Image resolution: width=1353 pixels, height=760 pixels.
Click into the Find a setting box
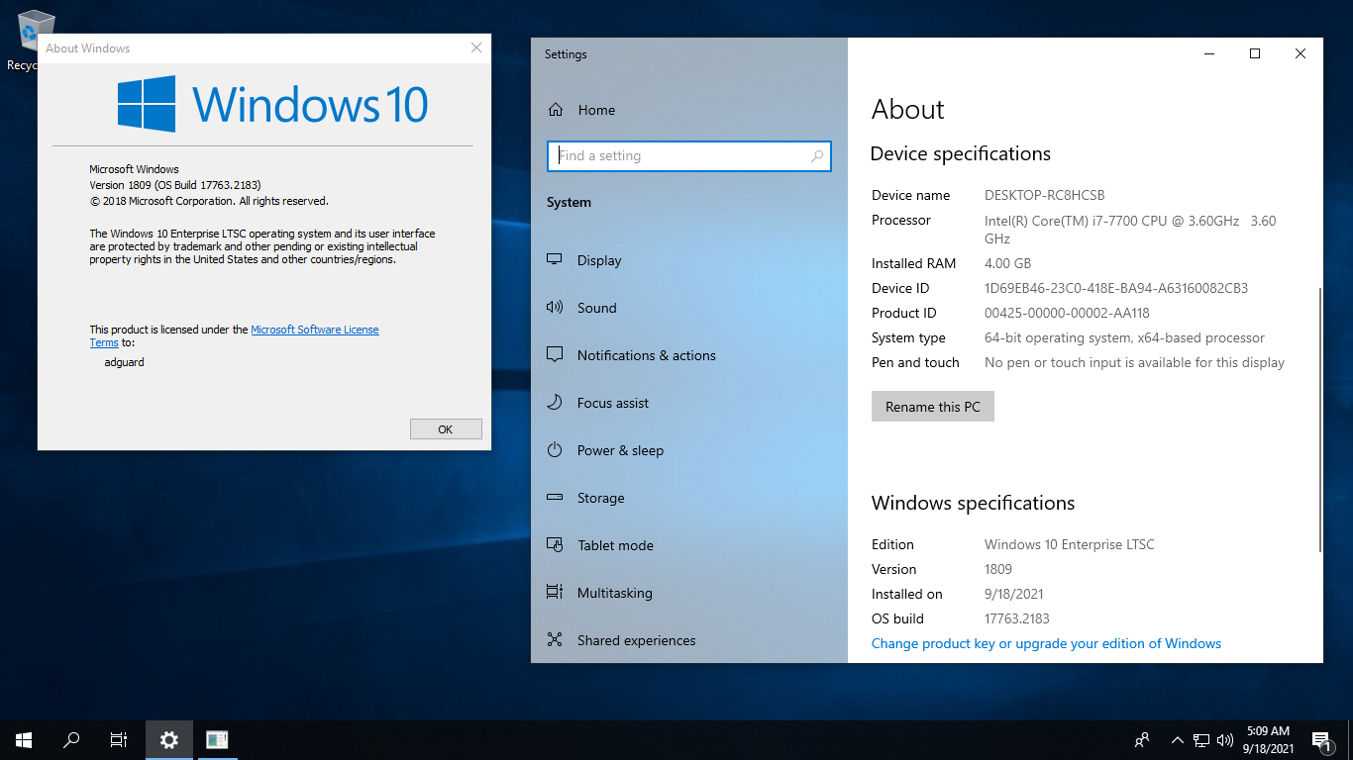688,156
